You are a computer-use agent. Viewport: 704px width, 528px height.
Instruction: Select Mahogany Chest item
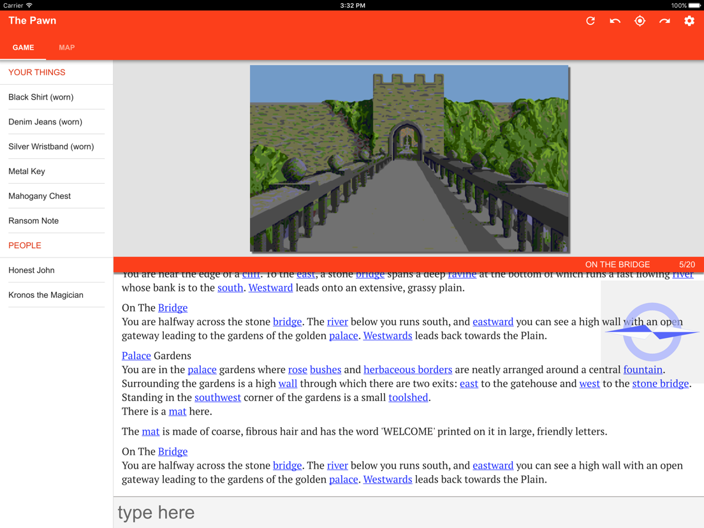click(x=57, y=196)
